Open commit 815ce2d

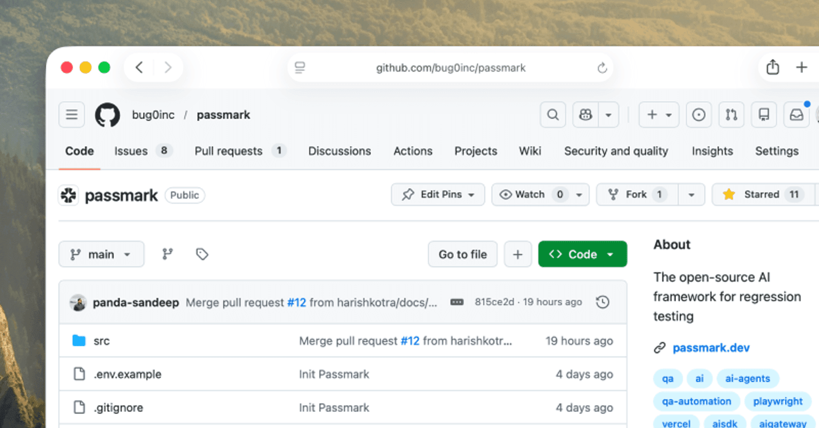[494, 302]
